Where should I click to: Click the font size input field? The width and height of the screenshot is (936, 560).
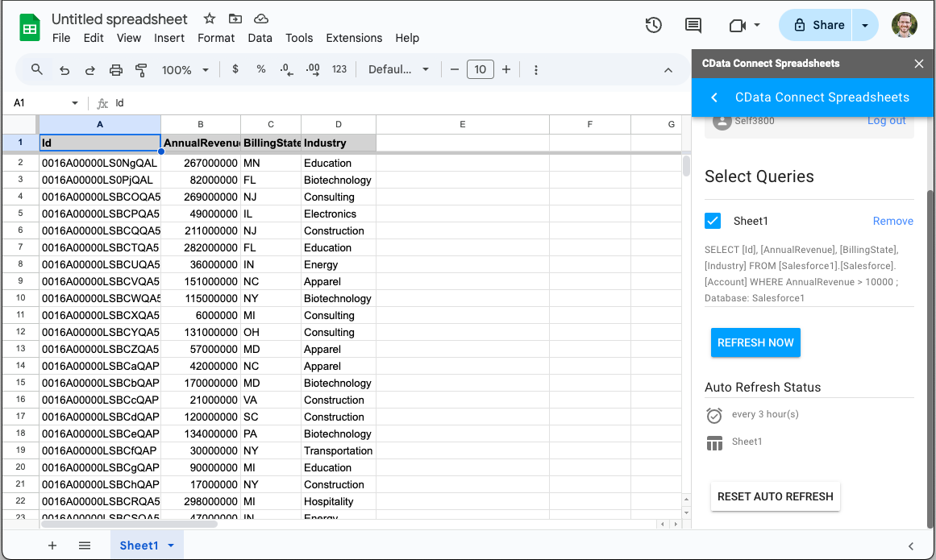[480, 70]
